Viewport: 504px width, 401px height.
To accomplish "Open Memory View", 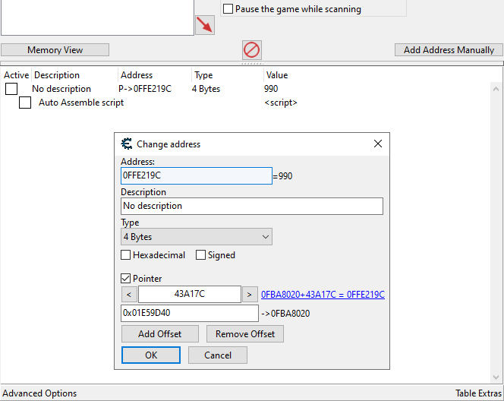I will (55, 50).
